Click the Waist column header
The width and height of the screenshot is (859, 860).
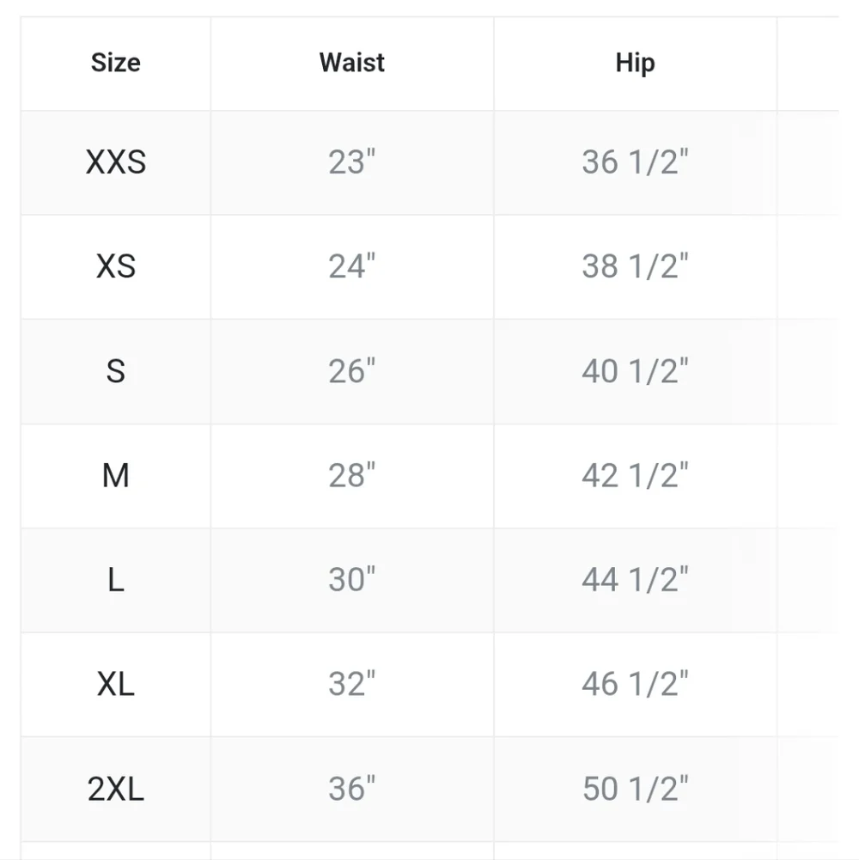pyautogui.click(x=352, y=64)
